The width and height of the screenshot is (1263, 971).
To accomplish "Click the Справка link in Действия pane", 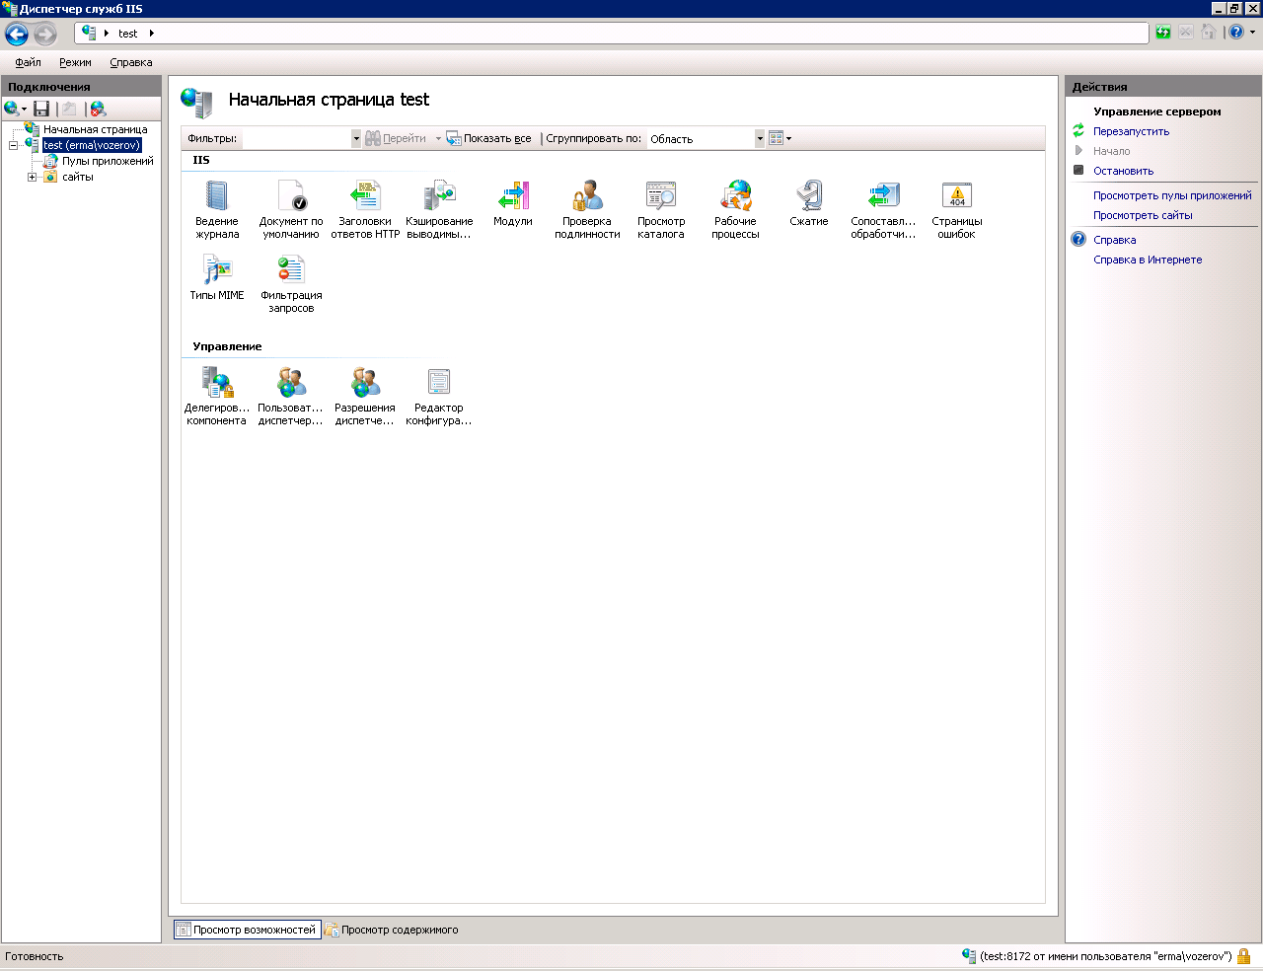I will tap(1114, 240).
